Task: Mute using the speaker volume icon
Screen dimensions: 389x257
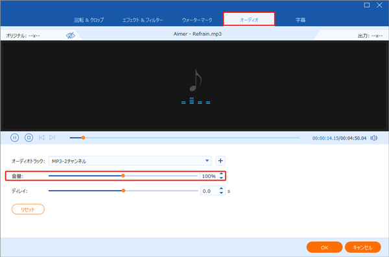Action: click(x=374, y=138)
